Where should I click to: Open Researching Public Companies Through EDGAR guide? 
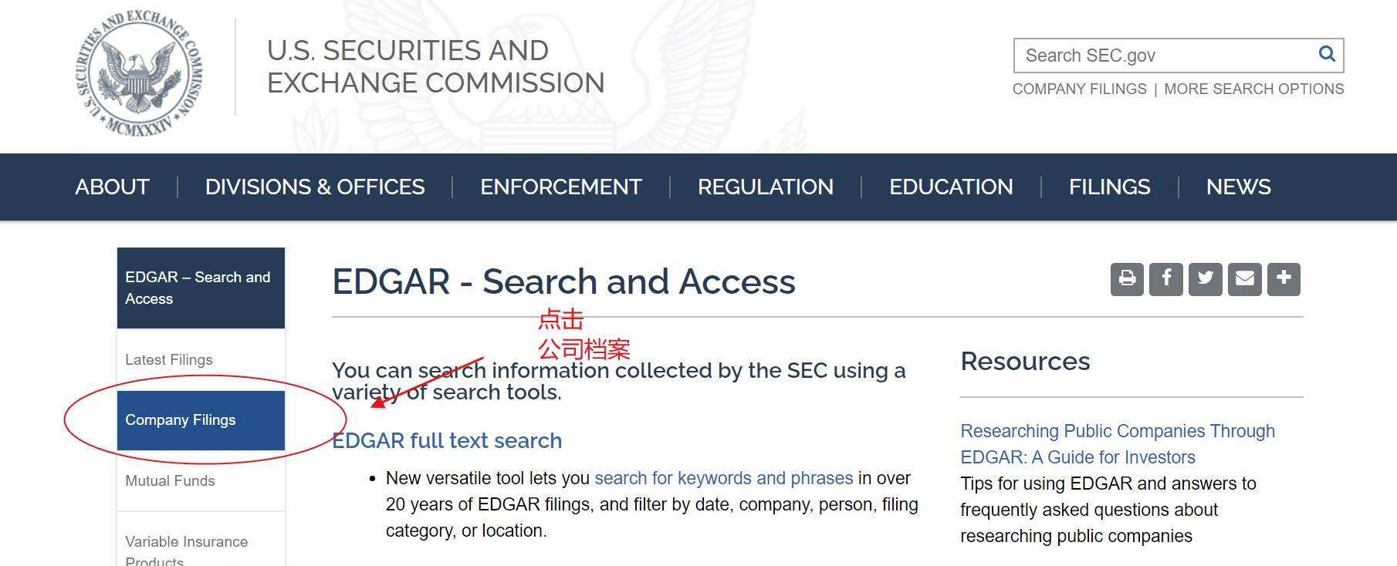click(1117, 444)
